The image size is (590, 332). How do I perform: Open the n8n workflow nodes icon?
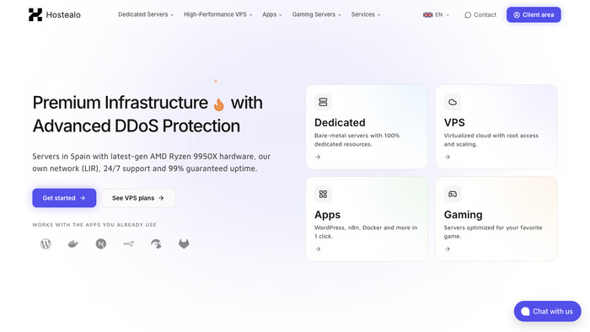128,244
